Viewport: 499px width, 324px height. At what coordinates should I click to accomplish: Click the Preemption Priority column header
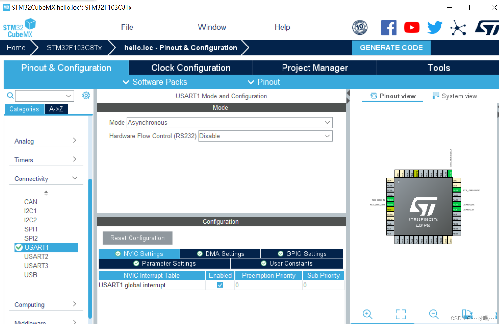coord(269,275)
